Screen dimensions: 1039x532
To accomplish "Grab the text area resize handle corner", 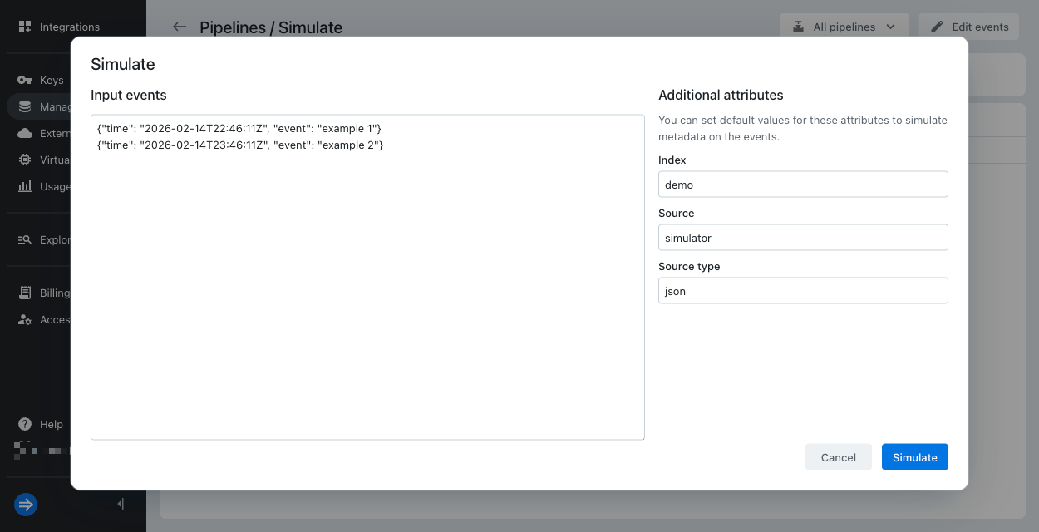I will pos(641,436).
